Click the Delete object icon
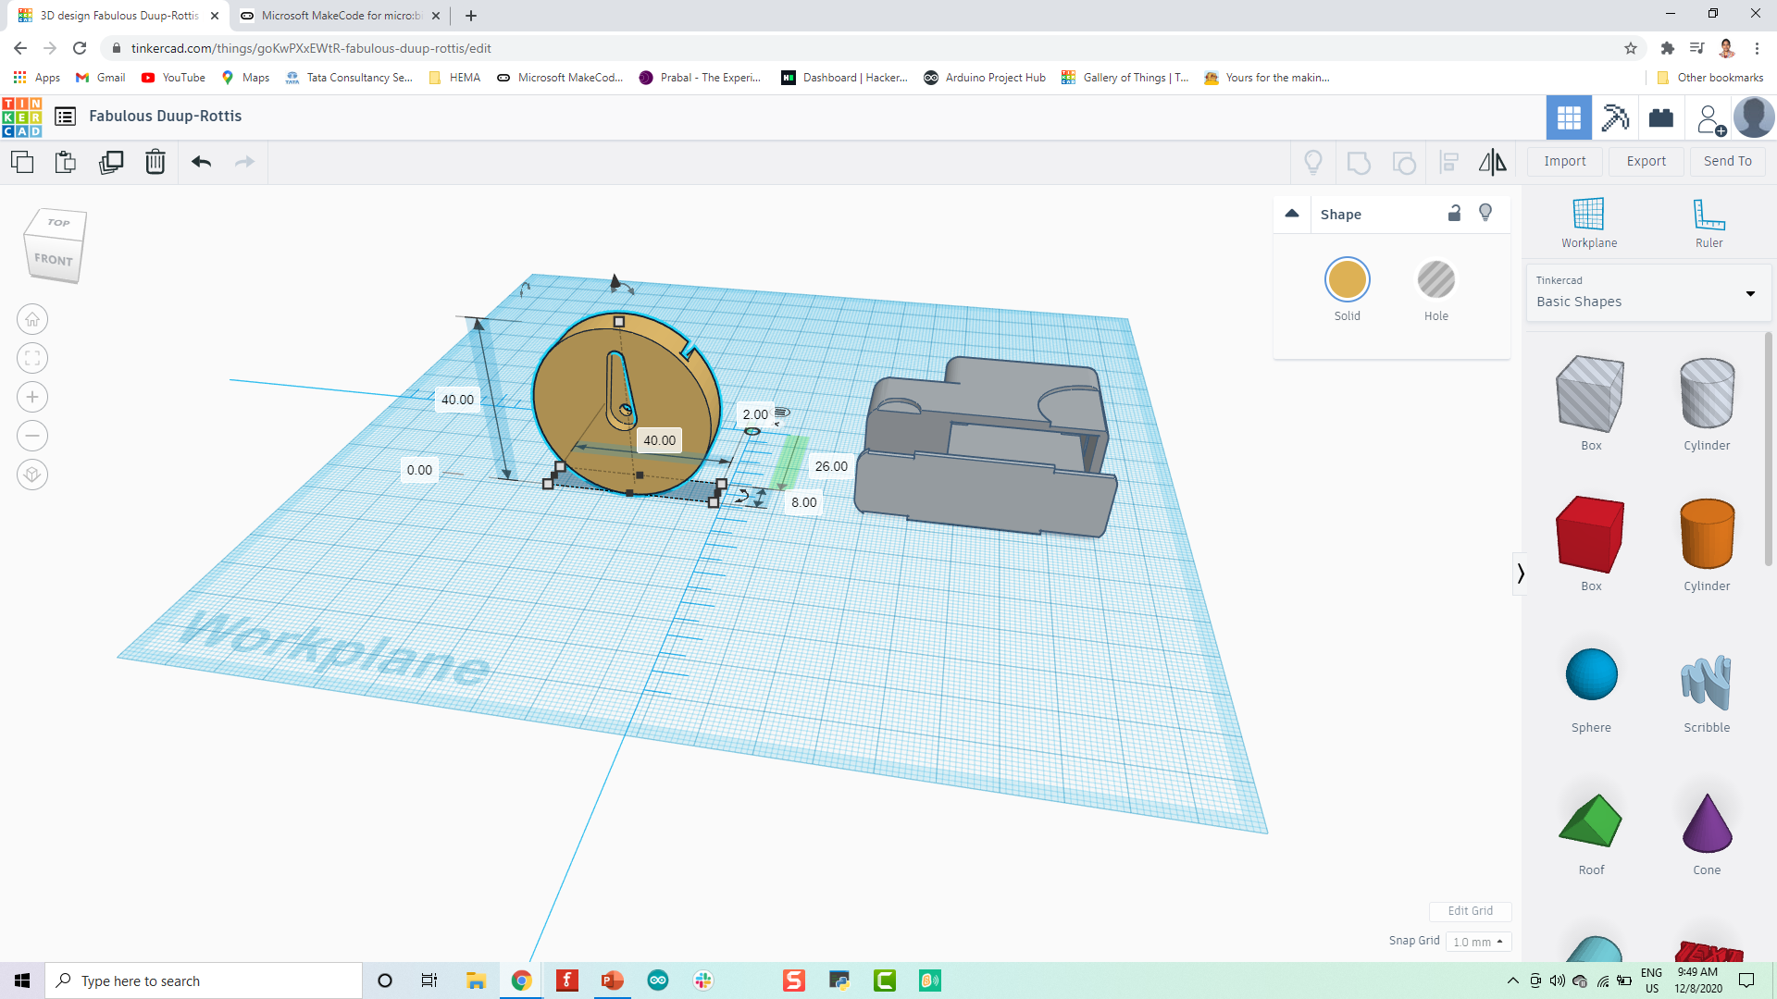 155,161
